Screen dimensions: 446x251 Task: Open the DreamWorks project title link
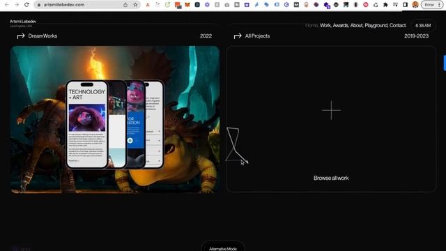[43, 36]
